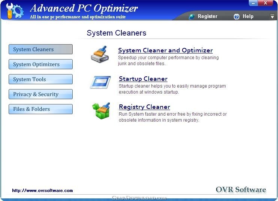
Task: Launch the Startup Cleaner link
Action: tap(143, 79)
